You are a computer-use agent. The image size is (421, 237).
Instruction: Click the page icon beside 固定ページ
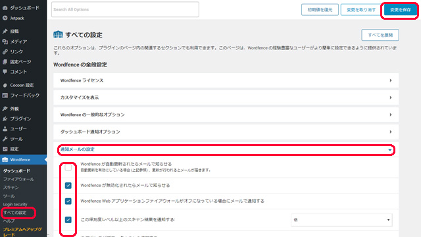click(x=5, y=62)
